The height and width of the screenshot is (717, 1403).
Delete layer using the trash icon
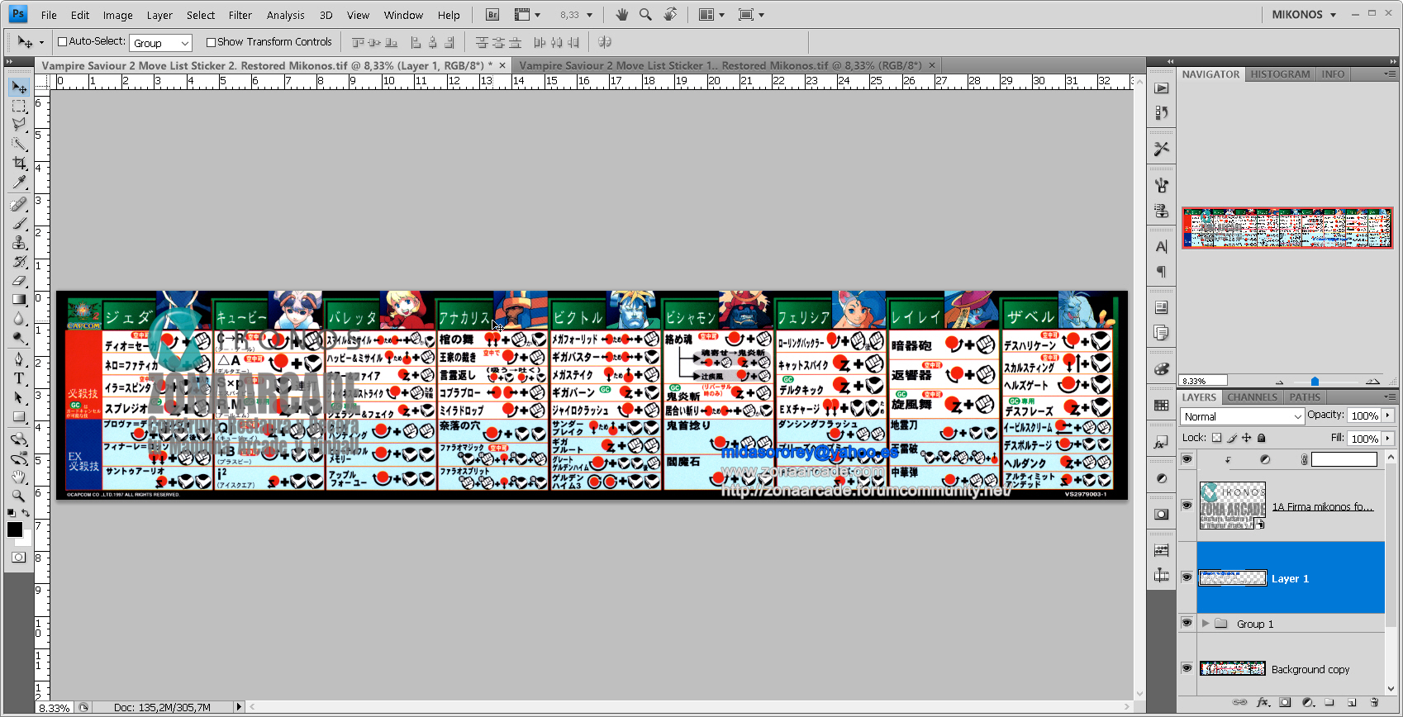tap(1374, 702)
